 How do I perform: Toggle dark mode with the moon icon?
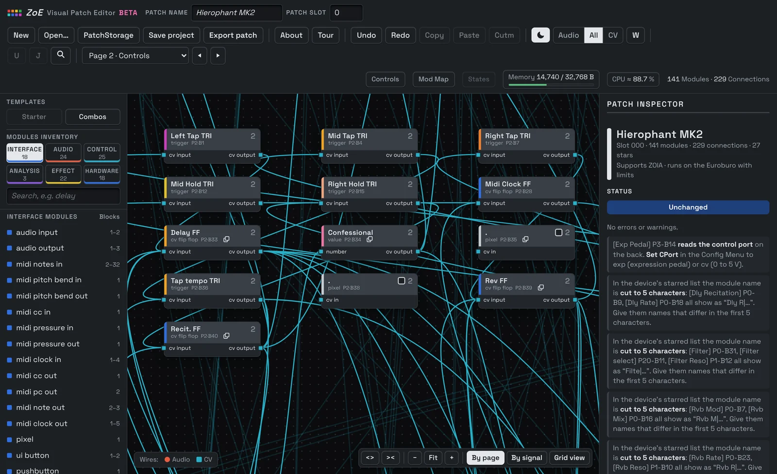541,35
